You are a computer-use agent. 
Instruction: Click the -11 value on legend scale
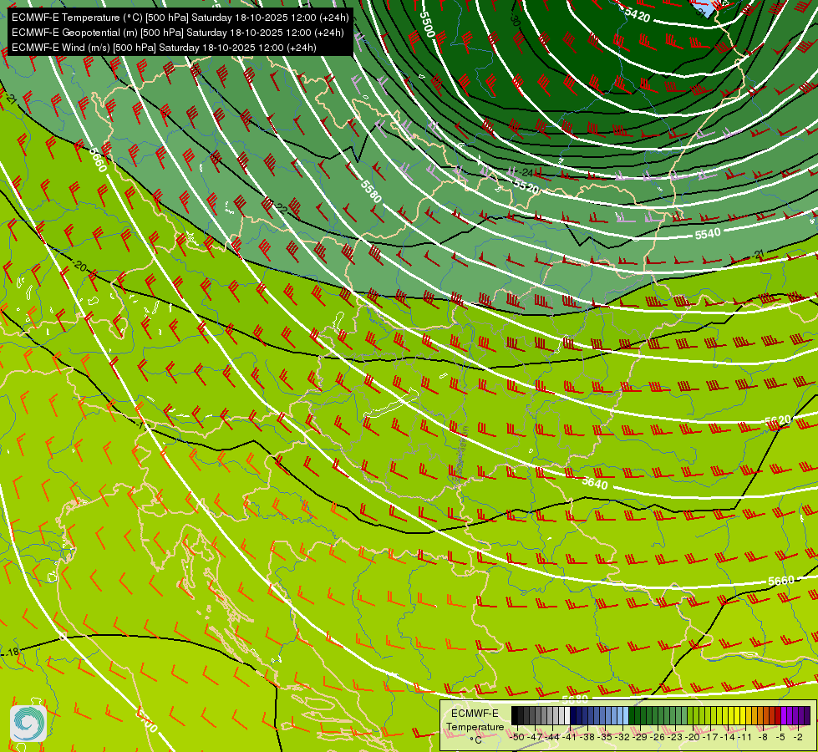[x=744, y=738]
